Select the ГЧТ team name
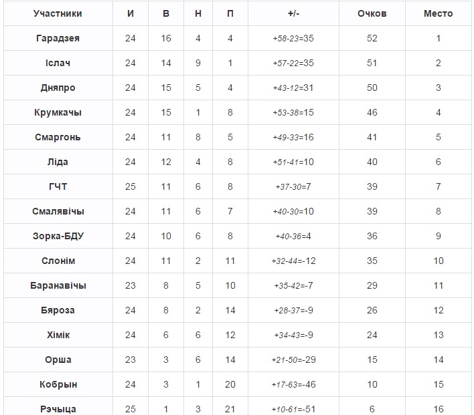The height and width of the screenshot is (415, 474). pos(58,186)
